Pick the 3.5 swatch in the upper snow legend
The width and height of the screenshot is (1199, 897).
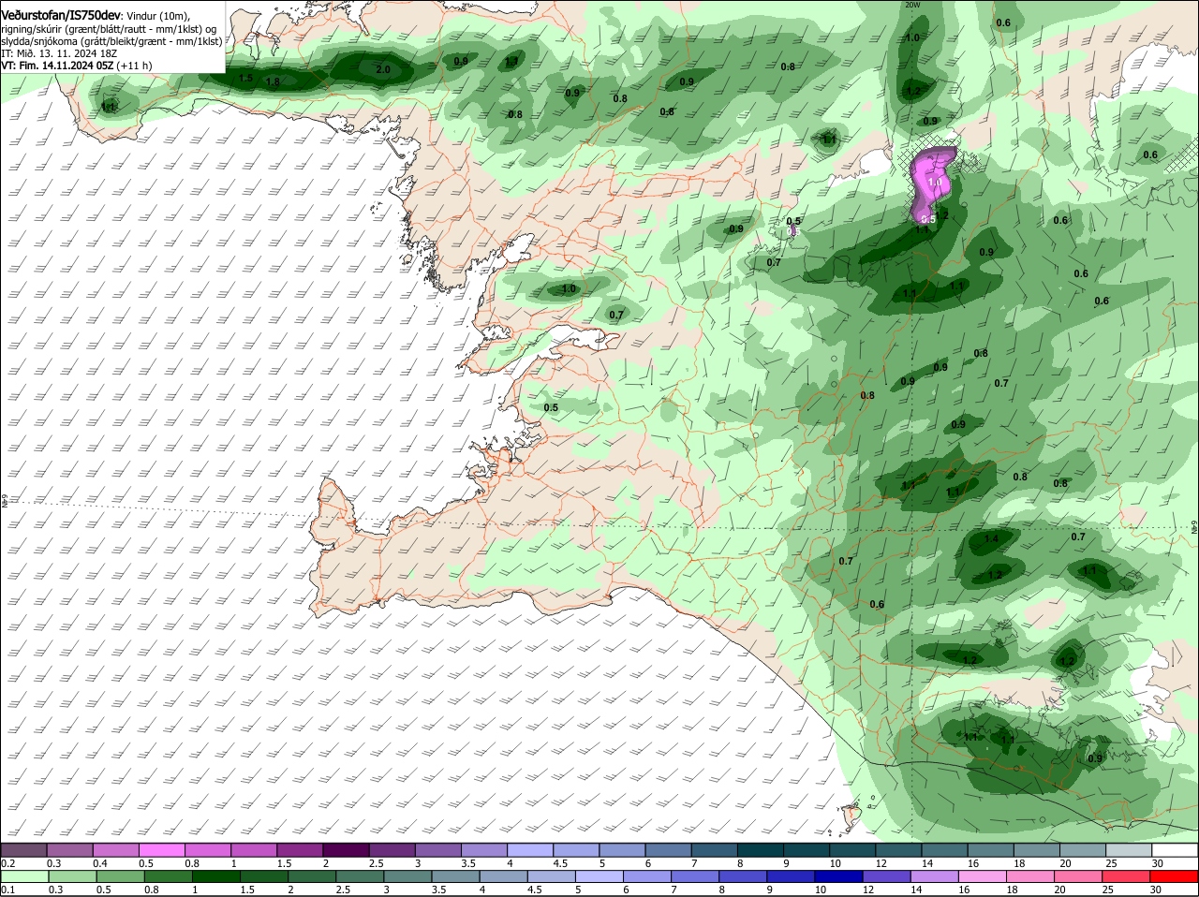(484, 849)
